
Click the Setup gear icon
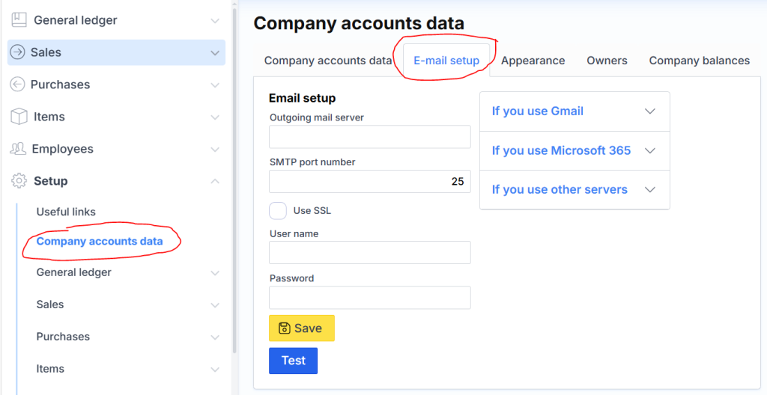coord(19,181)
